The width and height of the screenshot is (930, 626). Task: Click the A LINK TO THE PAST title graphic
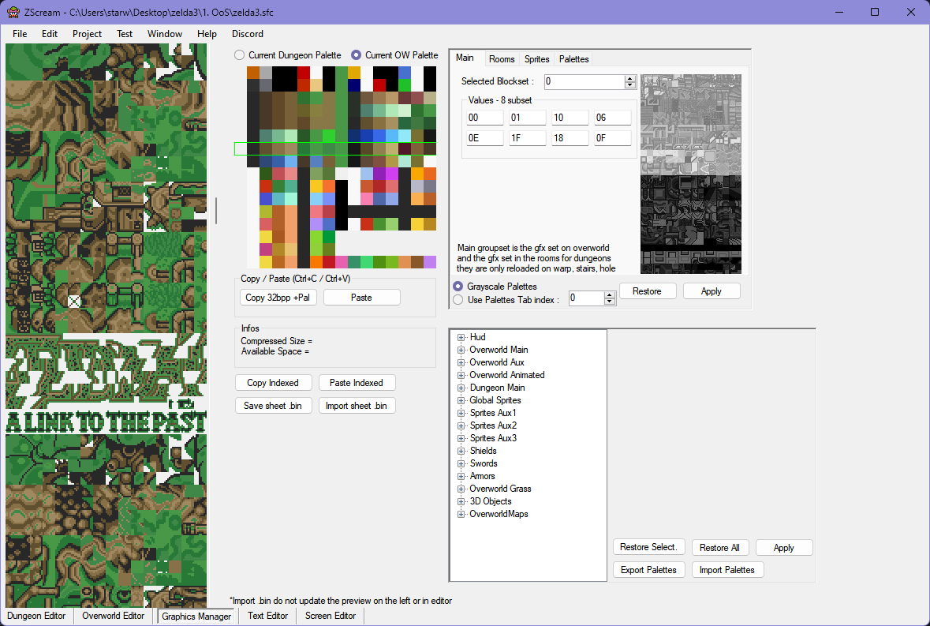tap(106, 421)
